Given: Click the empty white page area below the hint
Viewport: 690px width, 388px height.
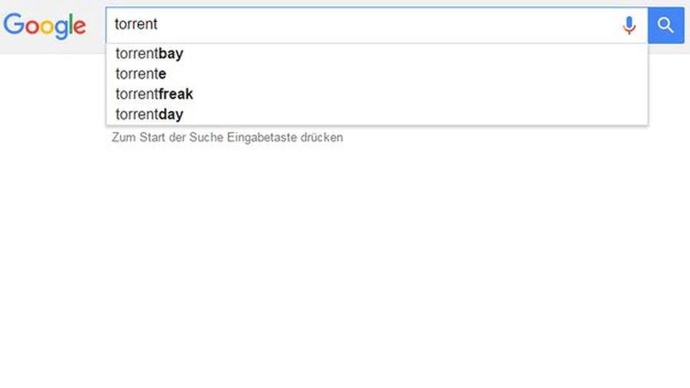Looking at the screenshot, I should 345,268.
